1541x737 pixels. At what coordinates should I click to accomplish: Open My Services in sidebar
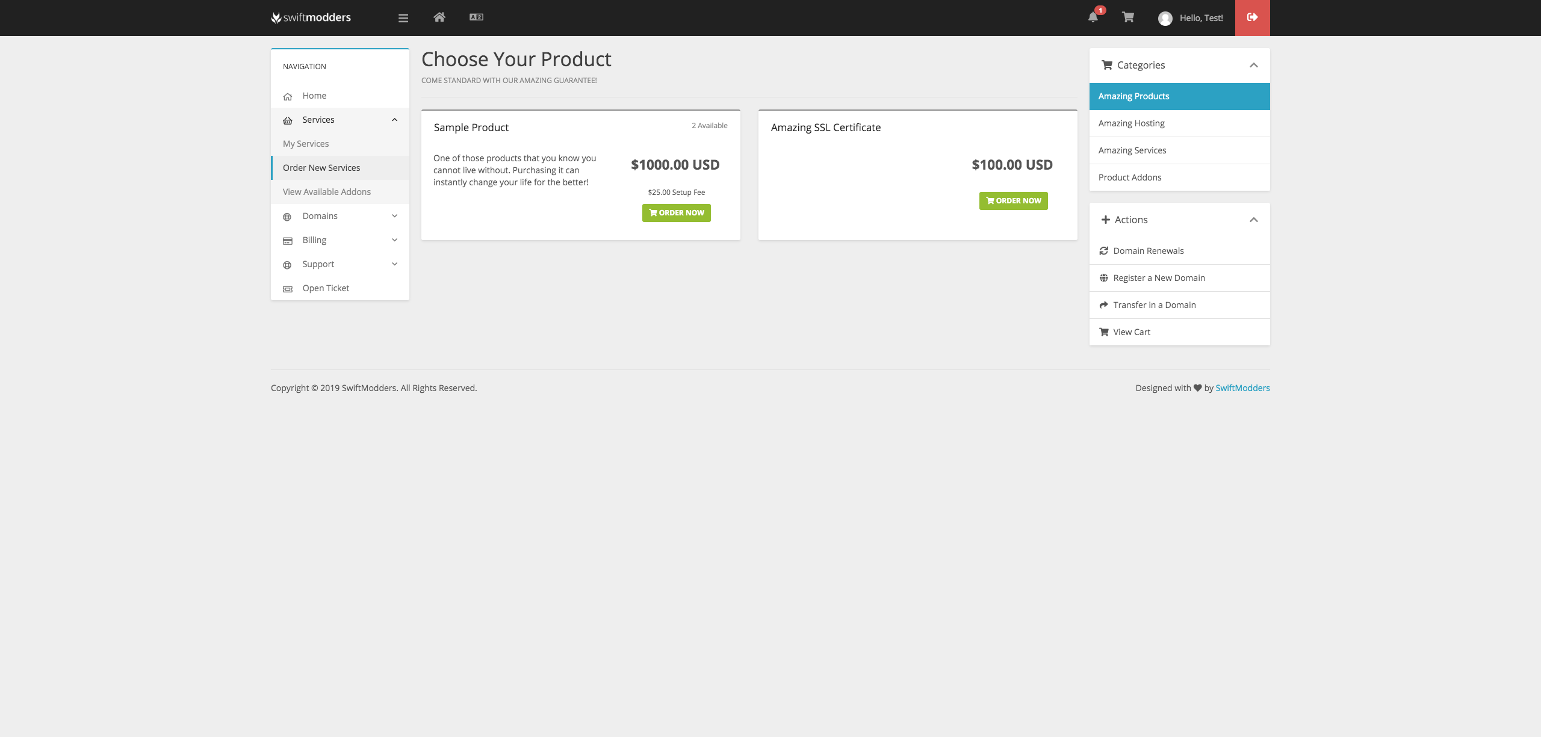click(x=306, y=144)
